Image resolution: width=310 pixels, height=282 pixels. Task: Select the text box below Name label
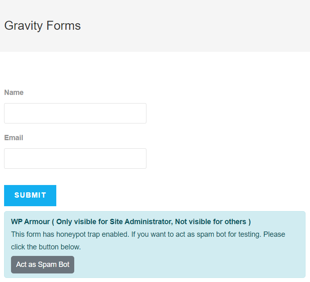click(75, 113)
